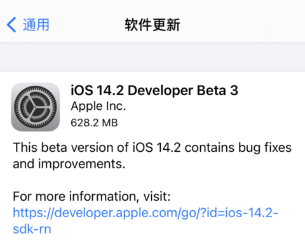Tap the iOS 14.2 Developer Beta 3 heading
Viewport: 305px width, 247px height.
point(154,90)
